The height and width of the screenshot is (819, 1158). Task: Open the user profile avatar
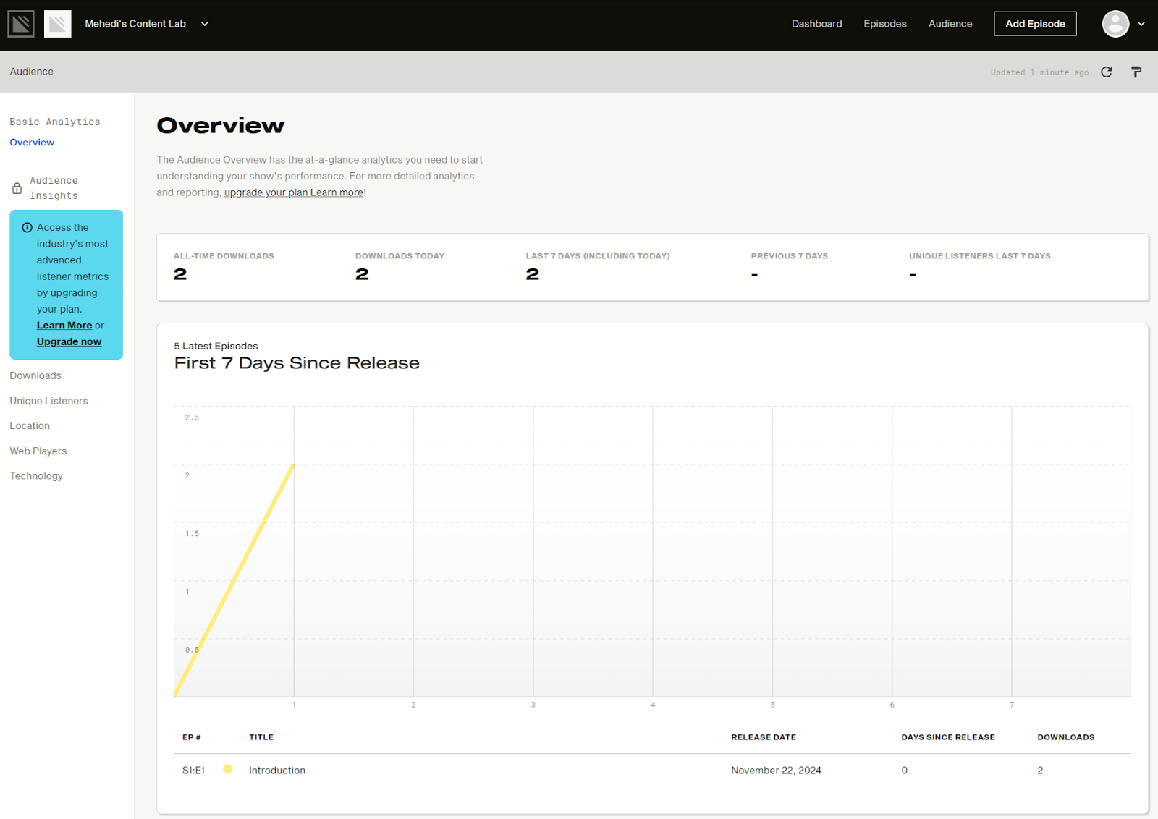(x=1115, y=24)
